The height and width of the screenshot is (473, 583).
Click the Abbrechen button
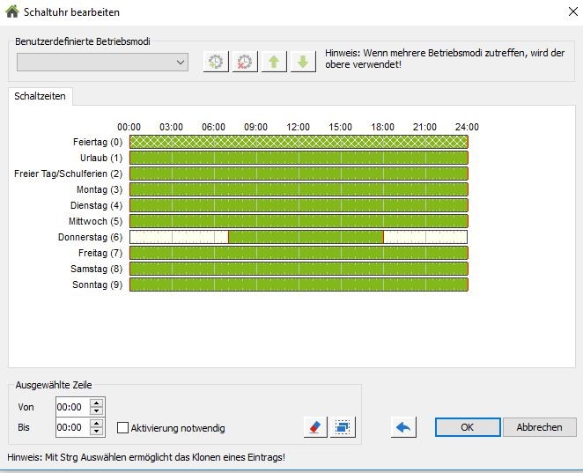coord(539,427)
